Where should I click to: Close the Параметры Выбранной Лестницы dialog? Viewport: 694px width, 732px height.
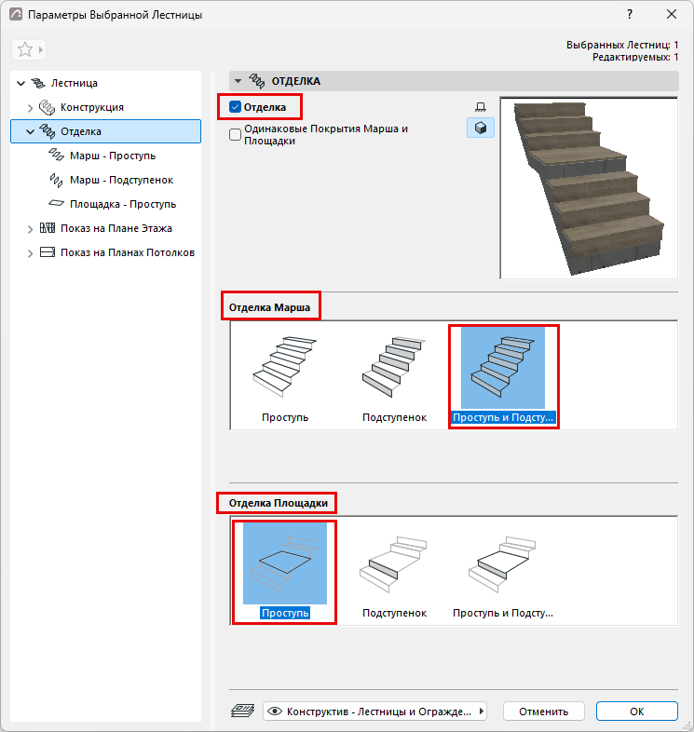[x=671, y=14]
